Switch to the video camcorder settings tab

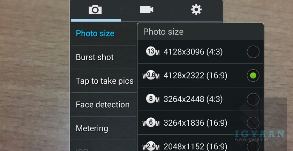pyautogui.click(x=146, y=10)
